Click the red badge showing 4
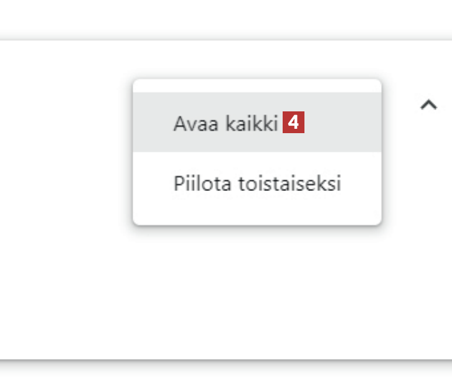The width and height of the screenshot is (452, 387). coord(294,123)
